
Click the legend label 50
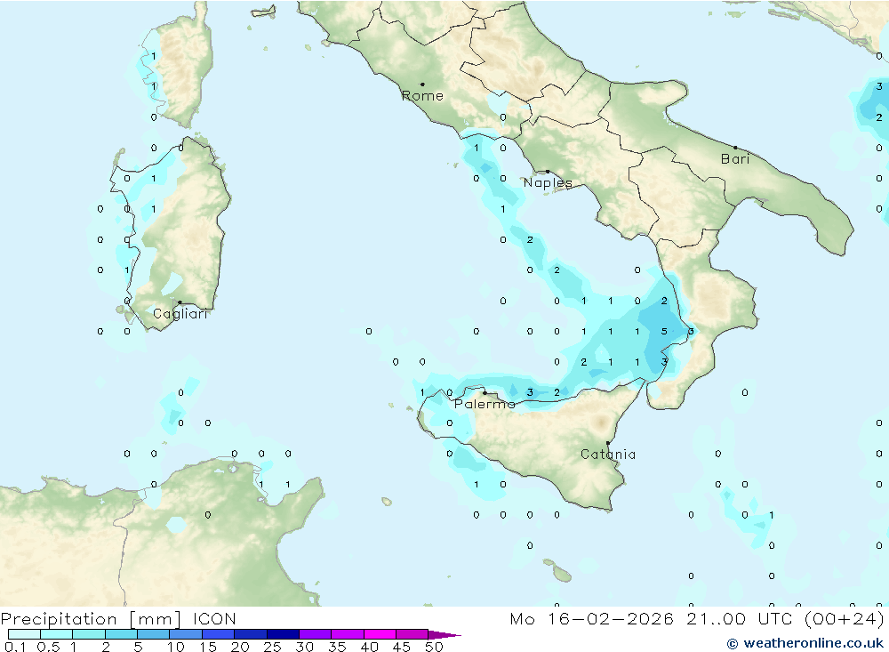click(x=434, y=647)
